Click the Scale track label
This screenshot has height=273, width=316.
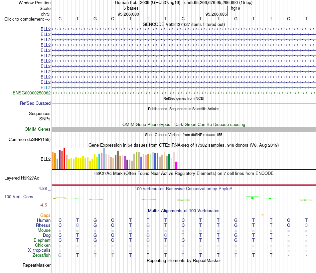pyautogui.click(x=45, y=8)
